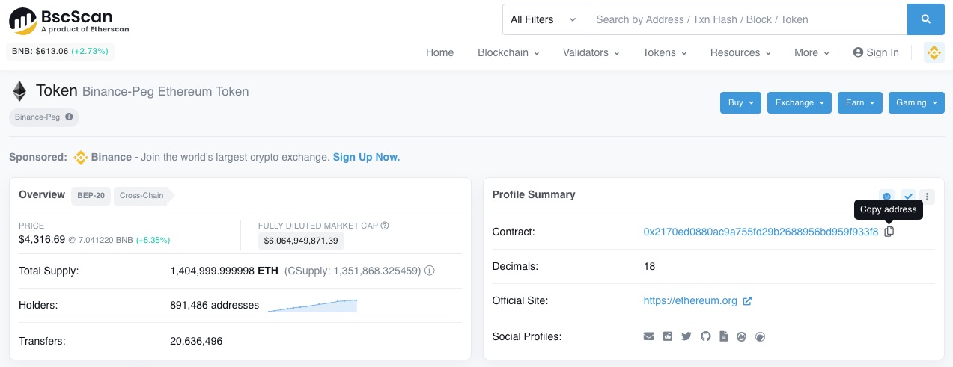Viewport: 953px width, 367px height.
Task: Expand the Resources menu
Action: point(740,52)
